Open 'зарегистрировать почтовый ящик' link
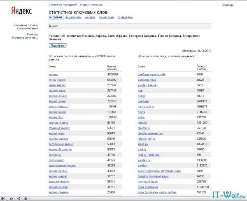247x201 pixels. tap(159, 171)
